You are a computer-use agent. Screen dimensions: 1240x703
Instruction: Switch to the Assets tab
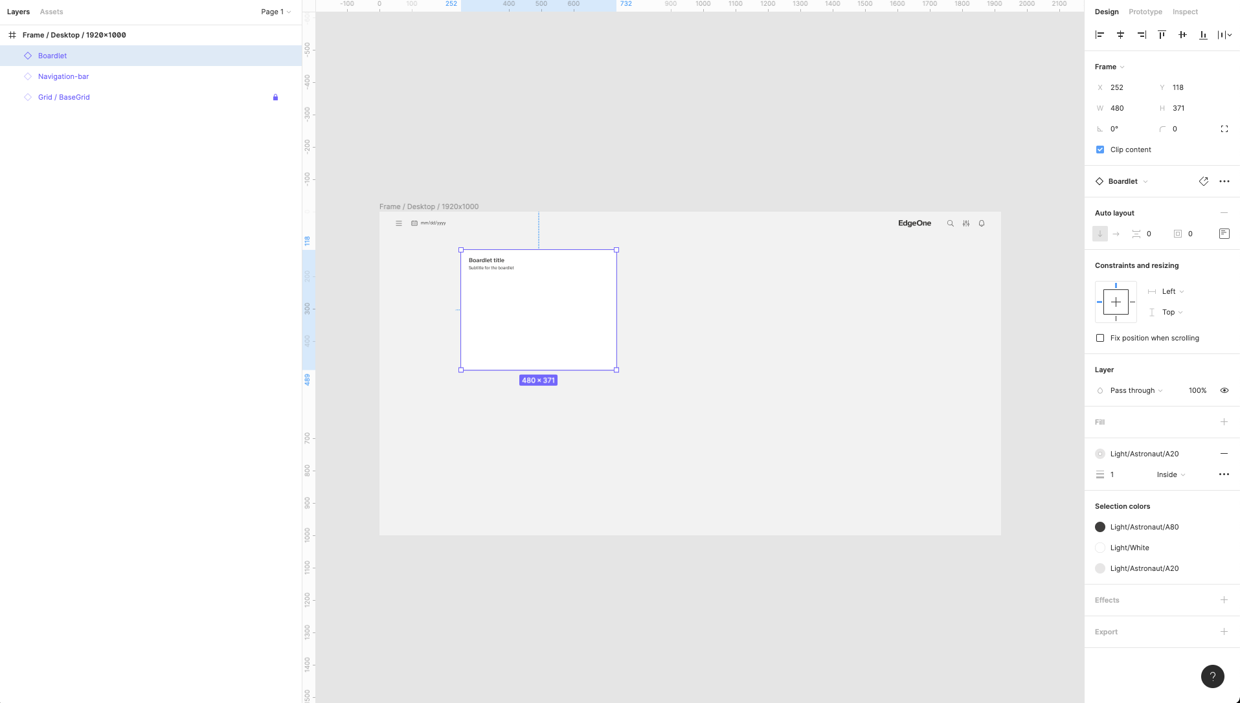tap(51, 12)
